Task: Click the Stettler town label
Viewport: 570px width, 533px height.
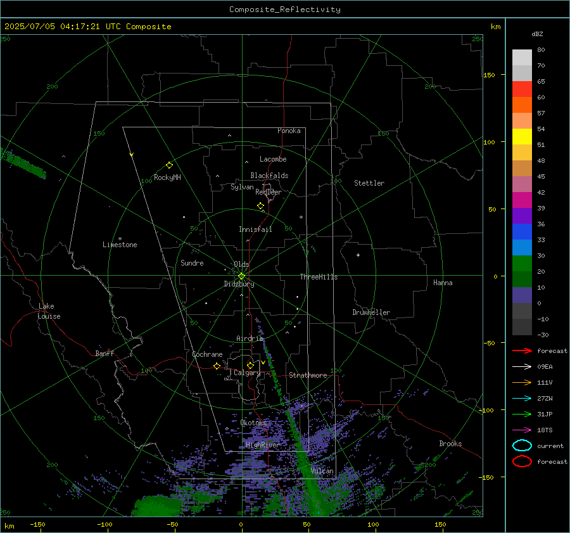Action: point(369,183)
